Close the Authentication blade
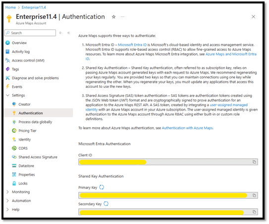The height and width of the screenshot is (224, 269). [253, 17]
